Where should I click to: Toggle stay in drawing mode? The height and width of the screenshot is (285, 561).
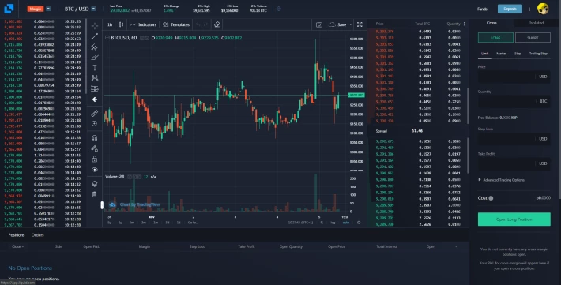coord(95,148)
